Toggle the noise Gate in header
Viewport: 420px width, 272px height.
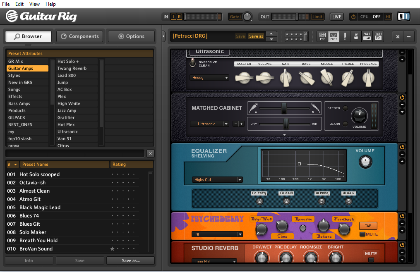pos(234,17)
